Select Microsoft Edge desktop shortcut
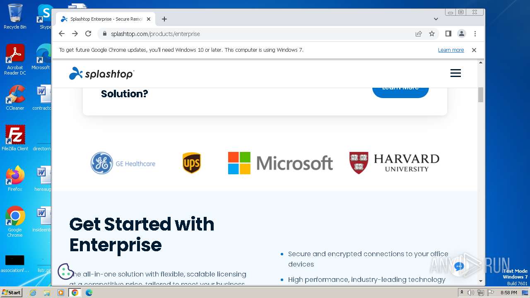The height and width of the screenshot is (298, 530). (41, 57)
